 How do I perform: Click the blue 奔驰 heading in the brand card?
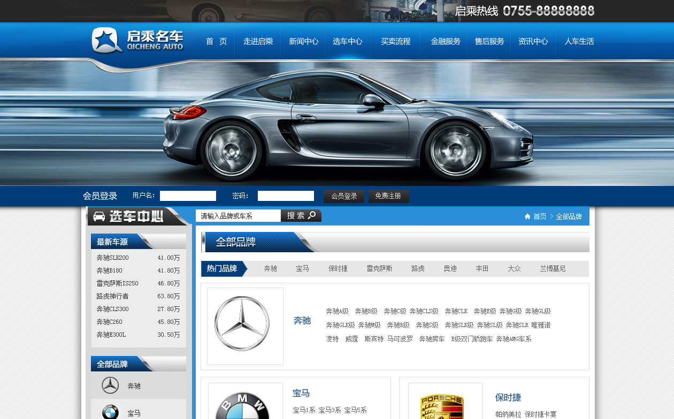coord(302,321)
